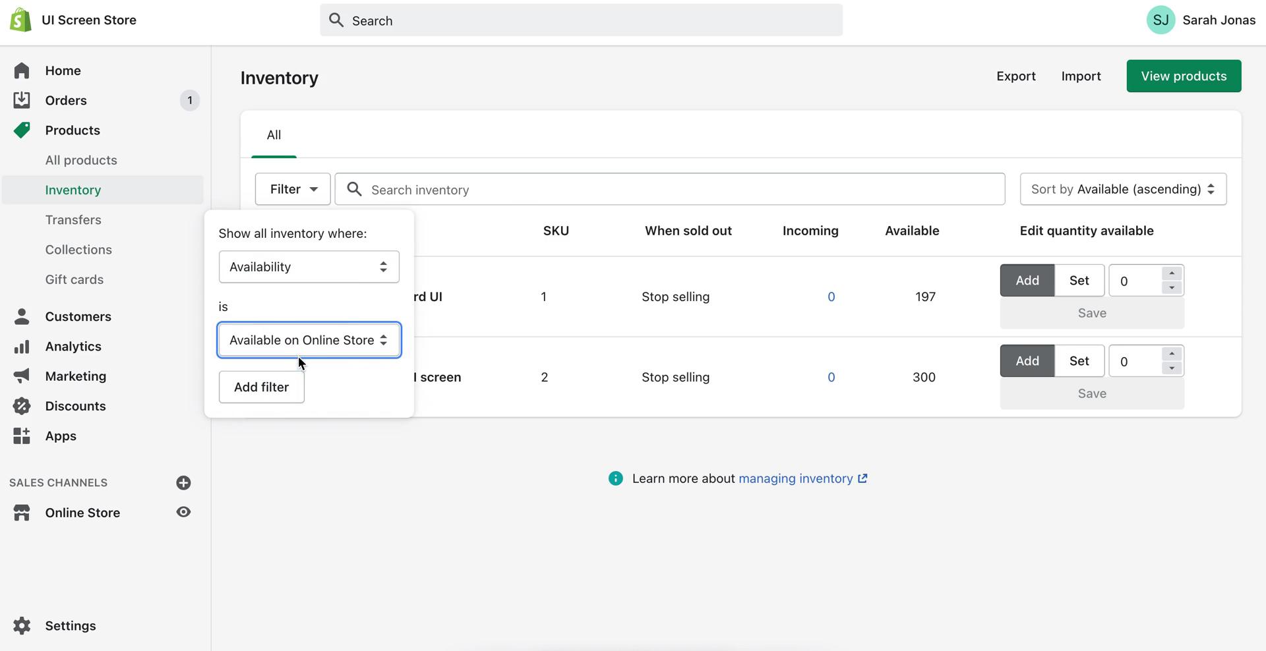The height and width of the screenshot is (651, 1266).
Task: Click the search inventory magnifier icon
Action: [x=354, y=189]
